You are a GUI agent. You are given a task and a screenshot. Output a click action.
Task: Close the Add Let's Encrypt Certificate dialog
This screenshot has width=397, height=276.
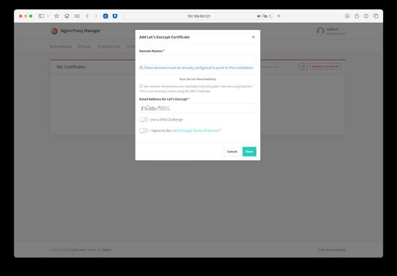(253, 37)
